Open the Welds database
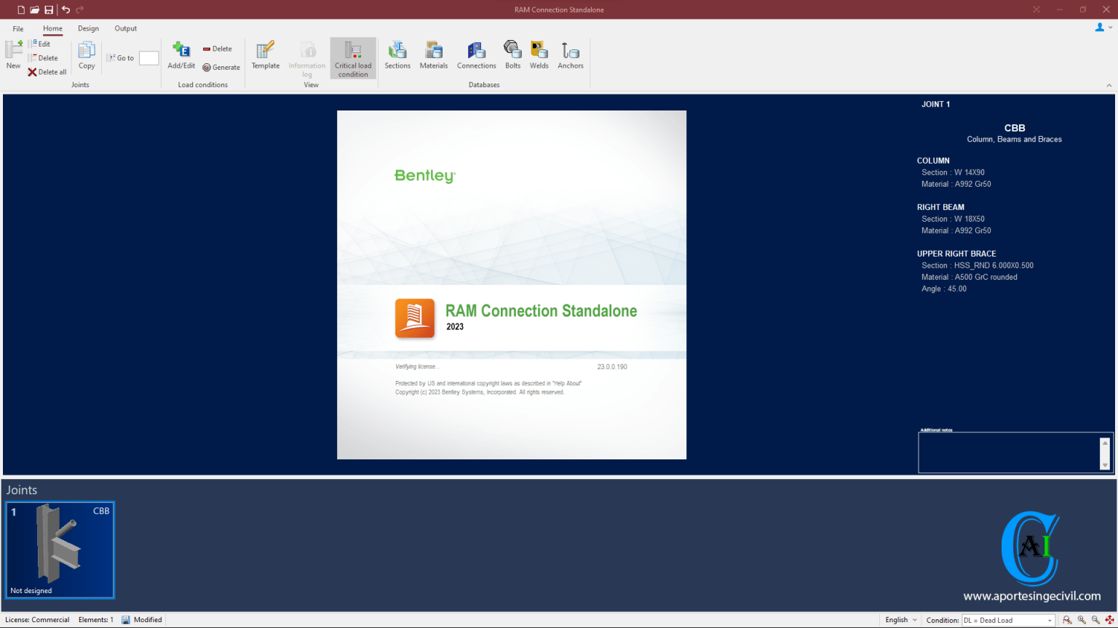The image size is (1118, 628). click(x=539, y=55)
